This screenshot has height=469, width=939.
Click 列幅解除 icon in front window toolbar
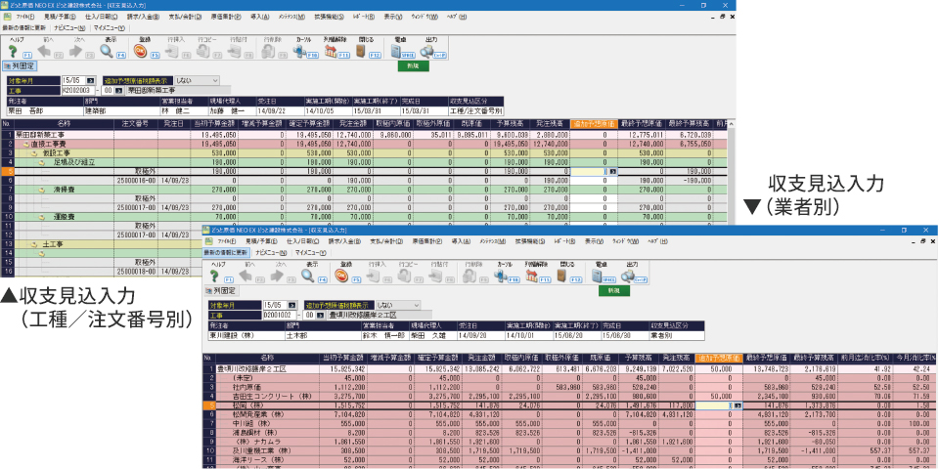[x=531, y=276]
